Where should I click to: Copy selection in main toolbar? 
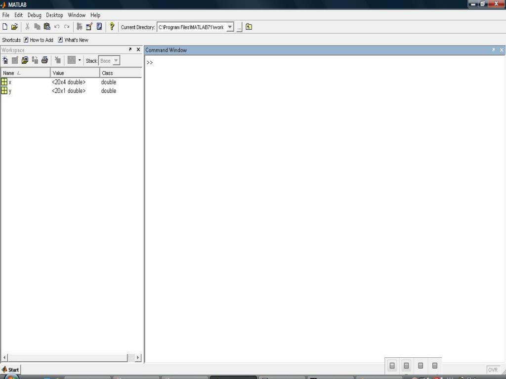pos(37,27)
